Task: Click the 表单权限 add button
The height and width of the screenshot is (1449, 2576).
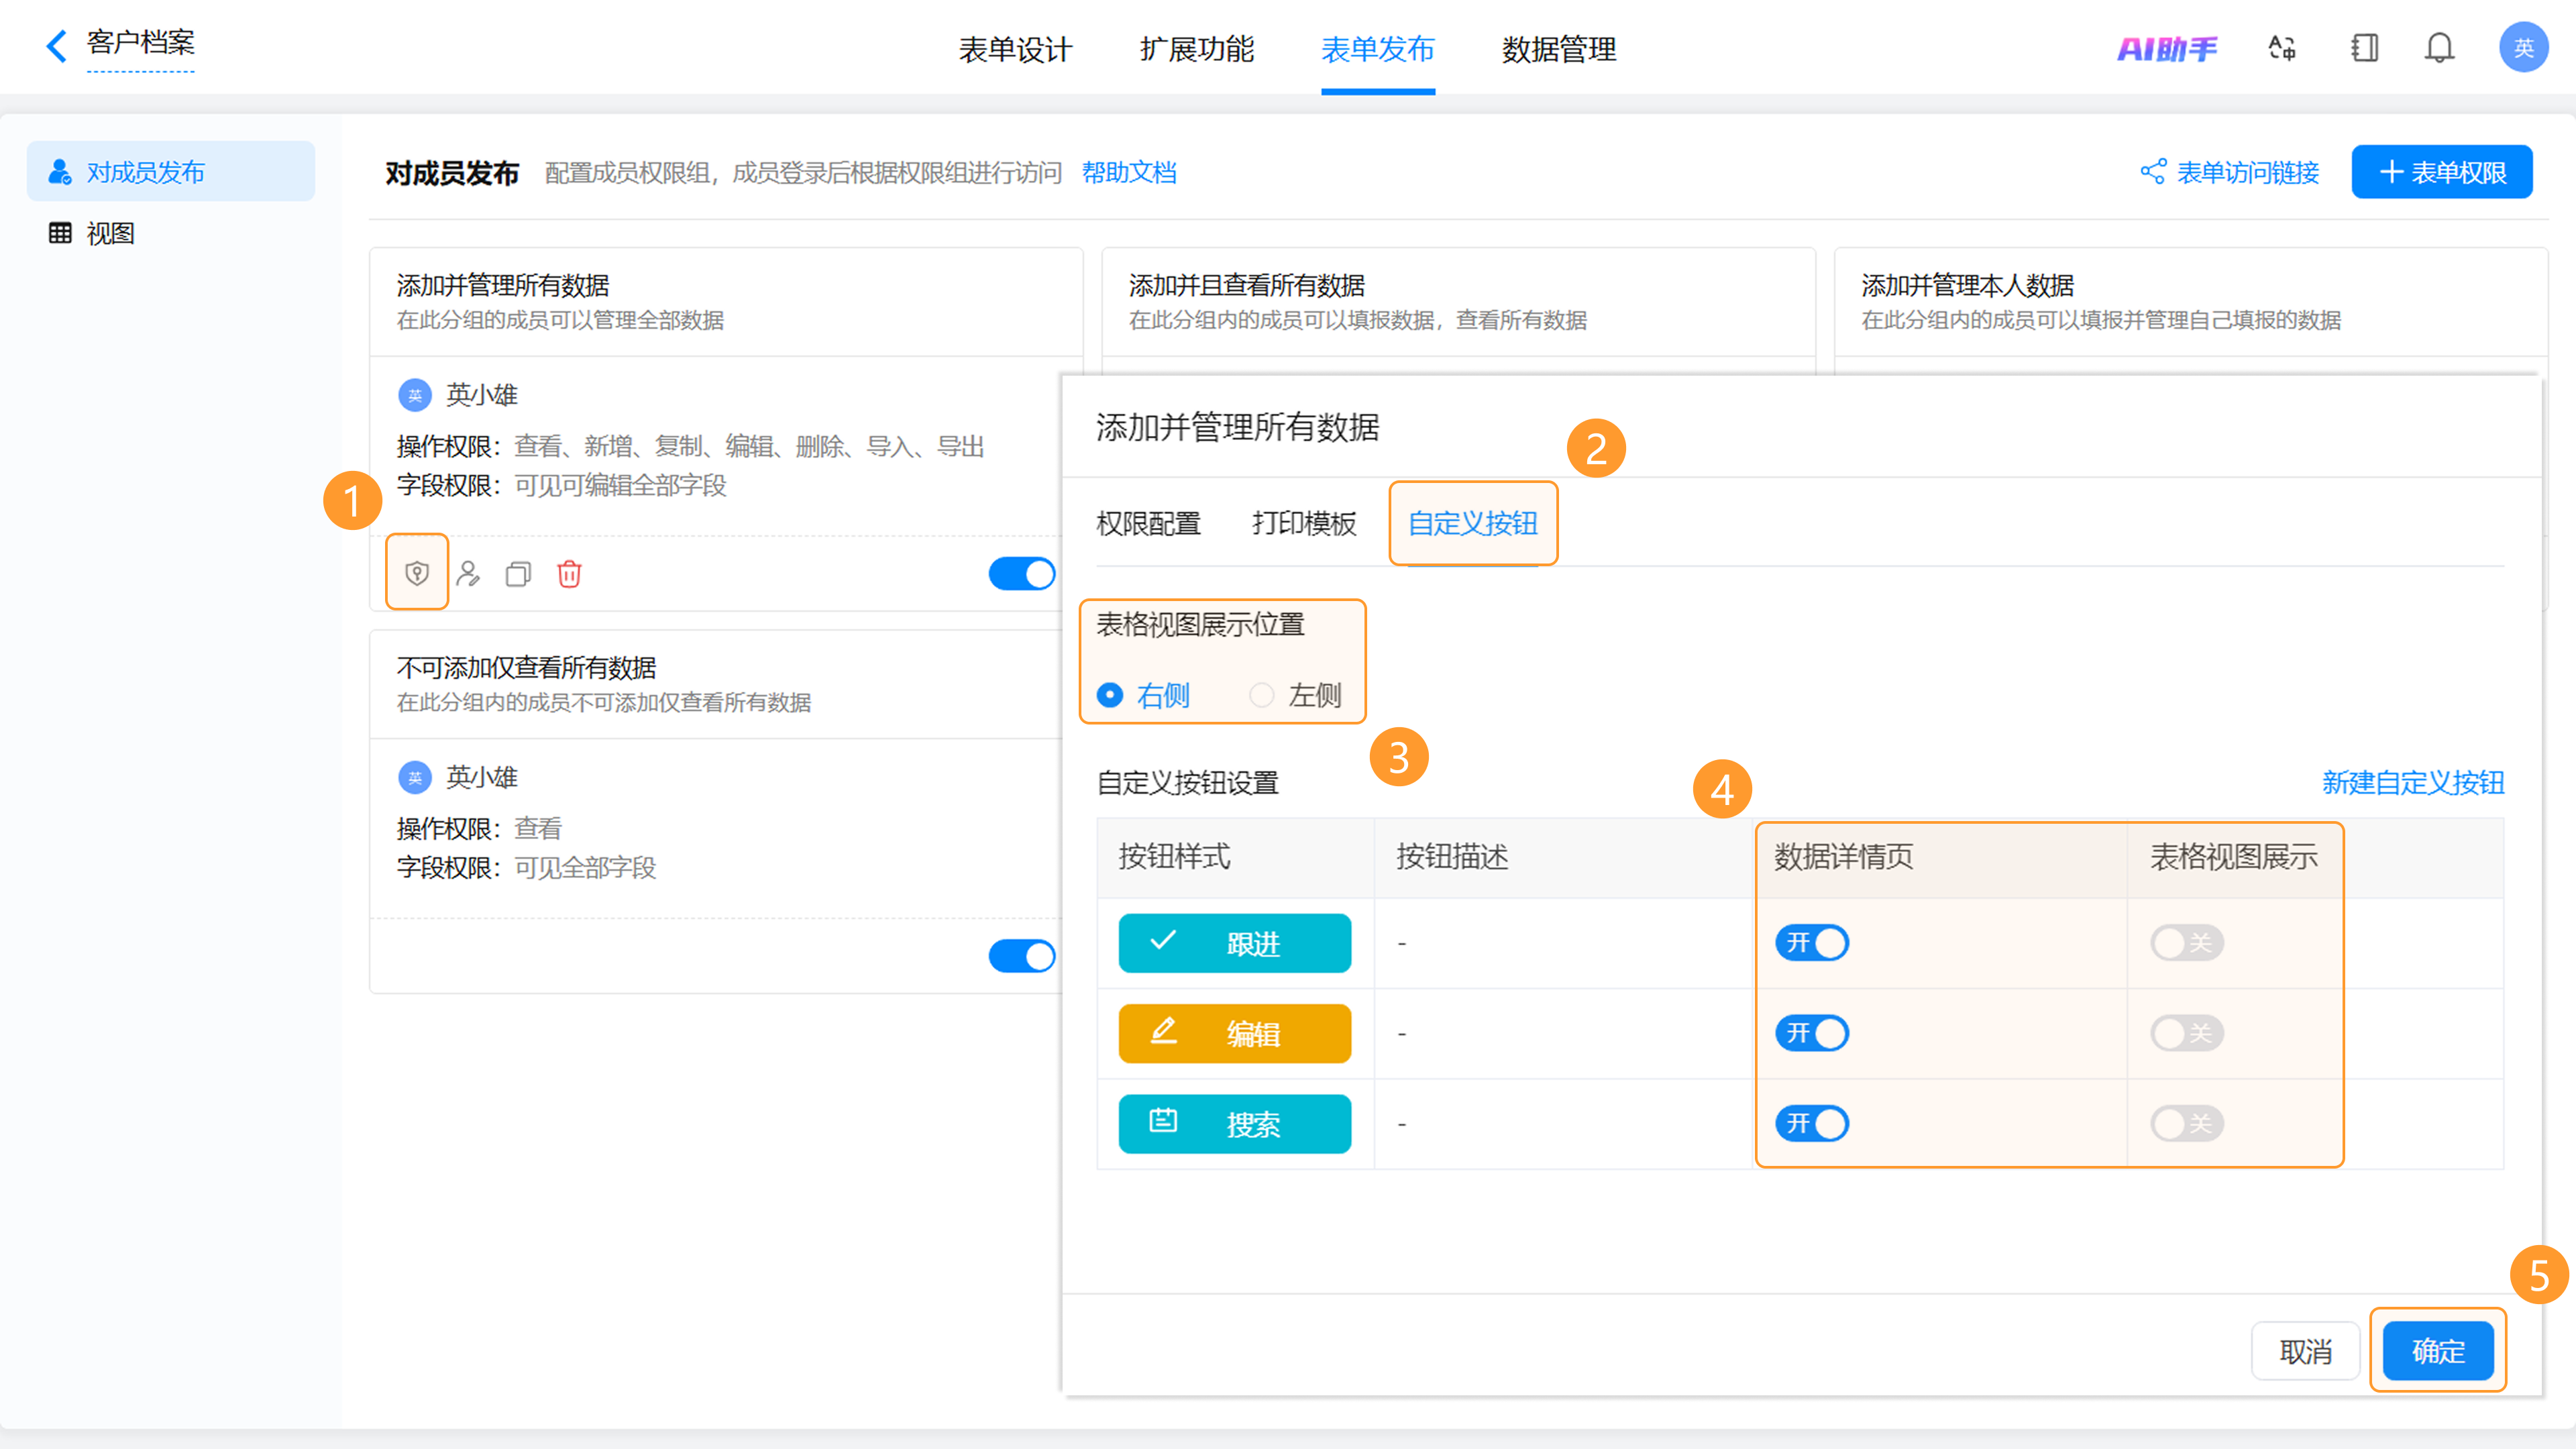Action: tap(2441, 172)
